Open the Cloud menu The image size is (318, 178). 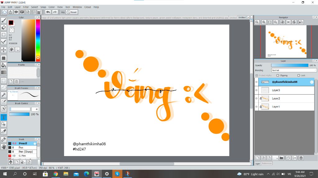click(88, 7)
